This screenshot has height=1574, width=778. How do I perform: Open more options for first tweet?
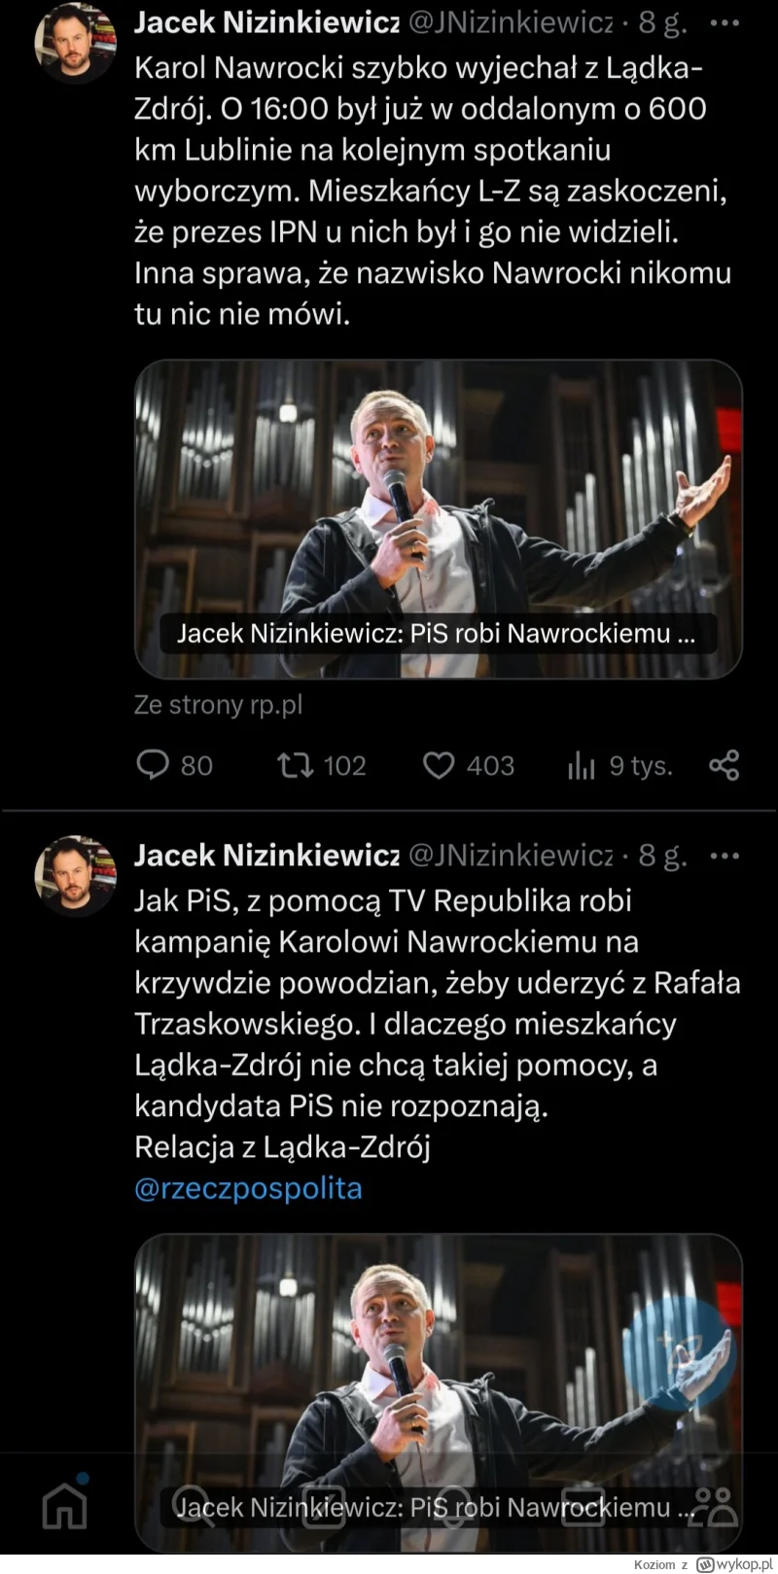pyautogui.click(x=725, y=23)
